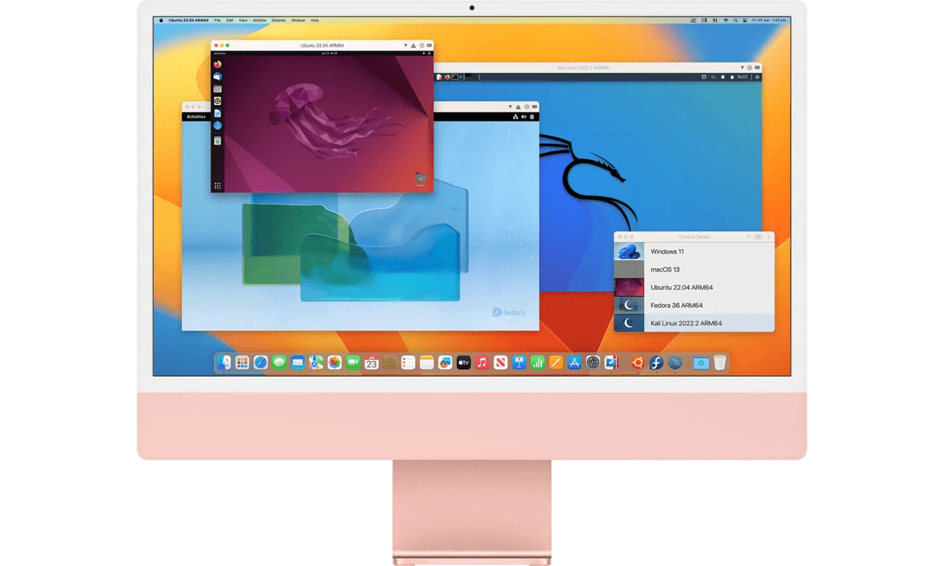Open Ubuntu's Trash dock icon
Screen dimensions: 944x566
pyautogui.click(x=217, y=140)
